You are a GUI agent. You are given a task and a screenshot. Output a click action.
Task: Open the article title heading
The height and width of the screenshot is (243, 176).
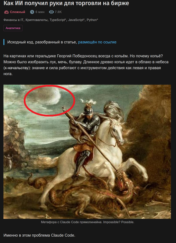(66, 3)
